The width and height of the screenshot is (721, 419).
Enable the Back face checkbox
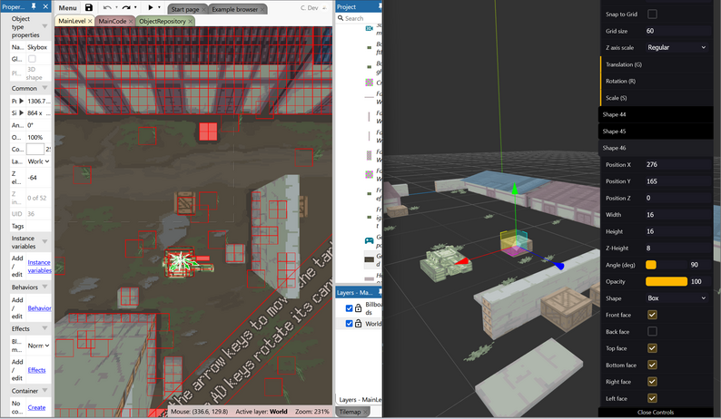point(652,331)
